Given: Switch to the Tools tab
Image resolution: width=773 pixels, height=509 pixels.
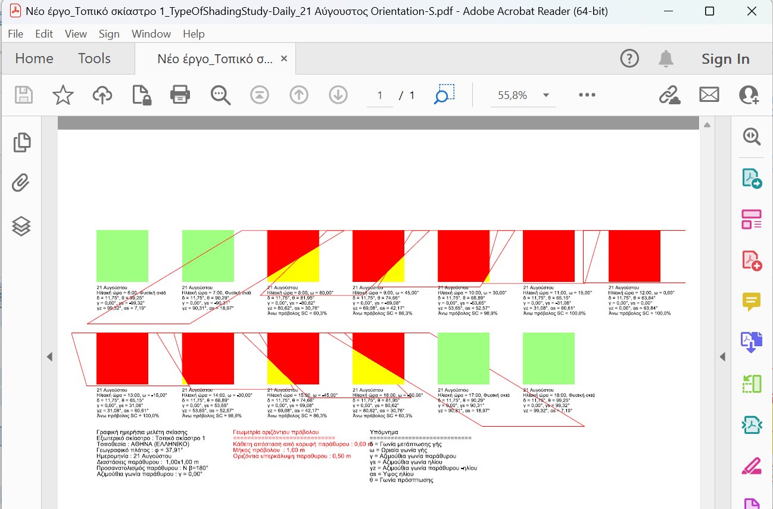Looking at the screenshot, I should click(x=93, y=58).
